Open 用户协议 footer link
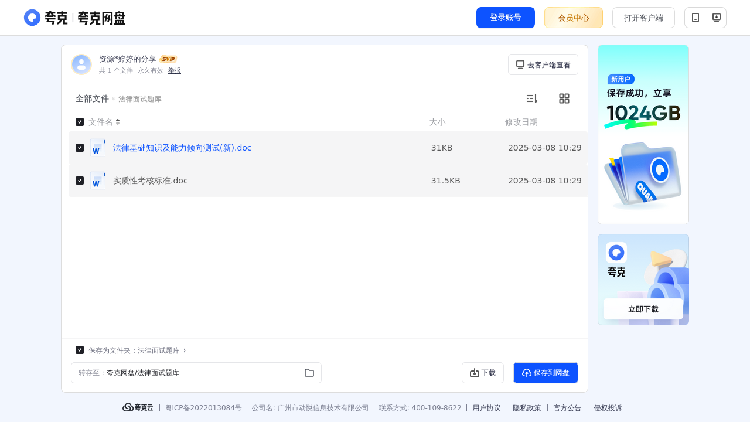This screenshot has height=422, width=750. tap(487, 408)
